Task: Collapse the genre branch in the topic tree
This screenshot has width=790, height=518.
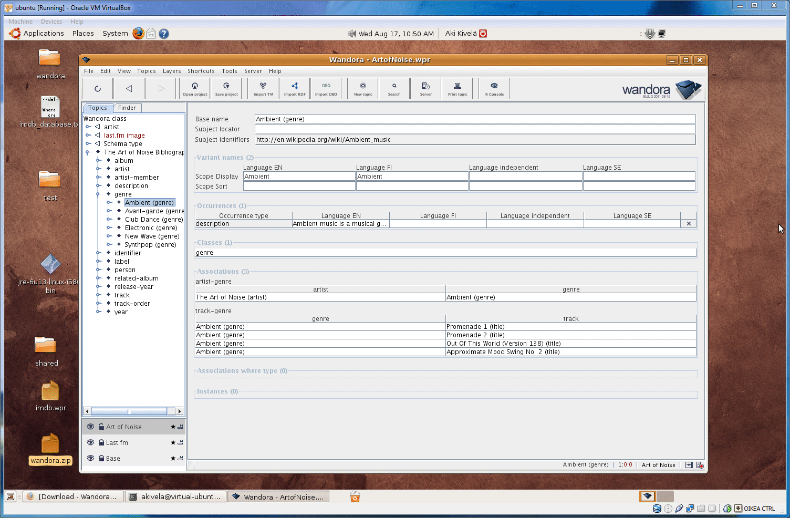Action: (x=99, y=194)
